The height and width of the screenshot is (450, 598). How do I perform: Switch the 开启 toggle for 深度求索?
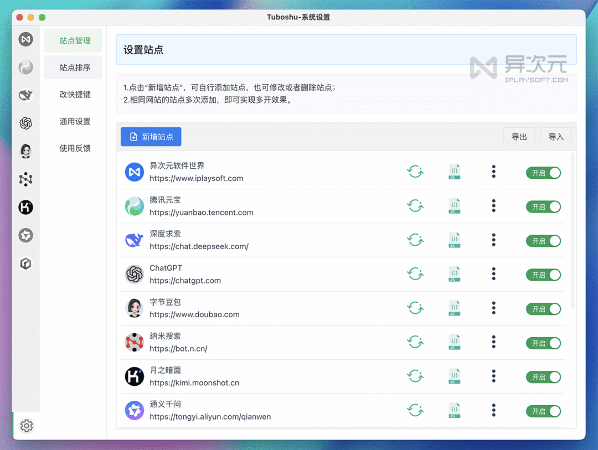point(543,241)
